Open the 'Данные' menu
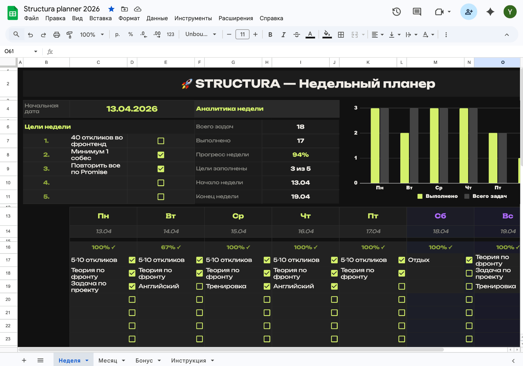 tap(157, 18)
